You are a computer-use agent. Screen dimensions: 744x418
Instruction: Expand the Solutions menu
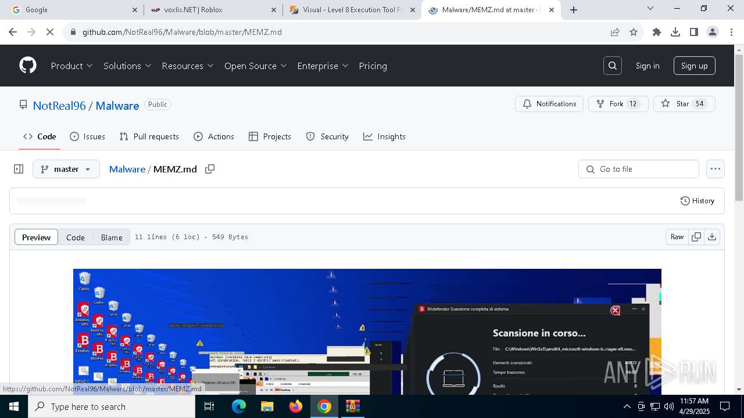(x=127, y=66)
